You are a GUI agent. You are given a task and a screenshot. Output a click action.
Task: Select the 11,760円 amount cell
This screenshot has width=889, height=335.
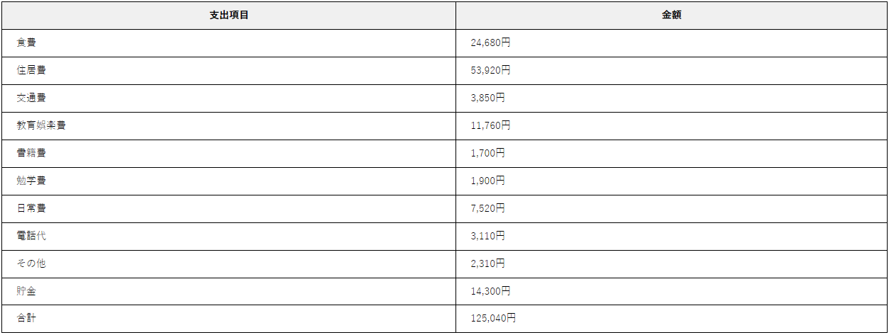point(671,125)
